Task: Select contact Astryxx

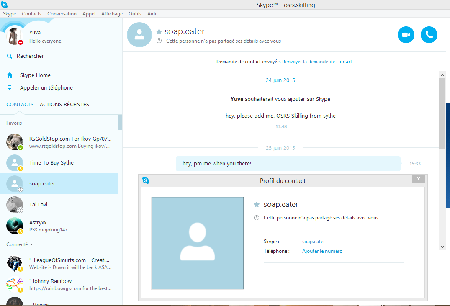Action: tap(59, 226)
